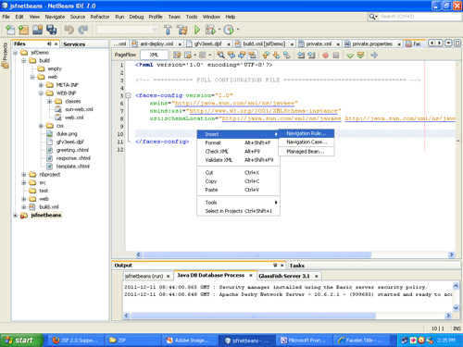The width and height of the screenshot is (463, 347).
Task: Click the Shift Line Right icon
Action: point(311,56)
